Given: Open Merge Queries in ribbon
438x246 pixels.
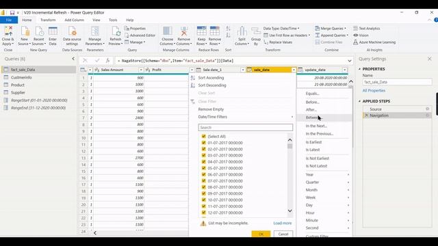Looking at the screenshot, I should click(x=331, y=29).
